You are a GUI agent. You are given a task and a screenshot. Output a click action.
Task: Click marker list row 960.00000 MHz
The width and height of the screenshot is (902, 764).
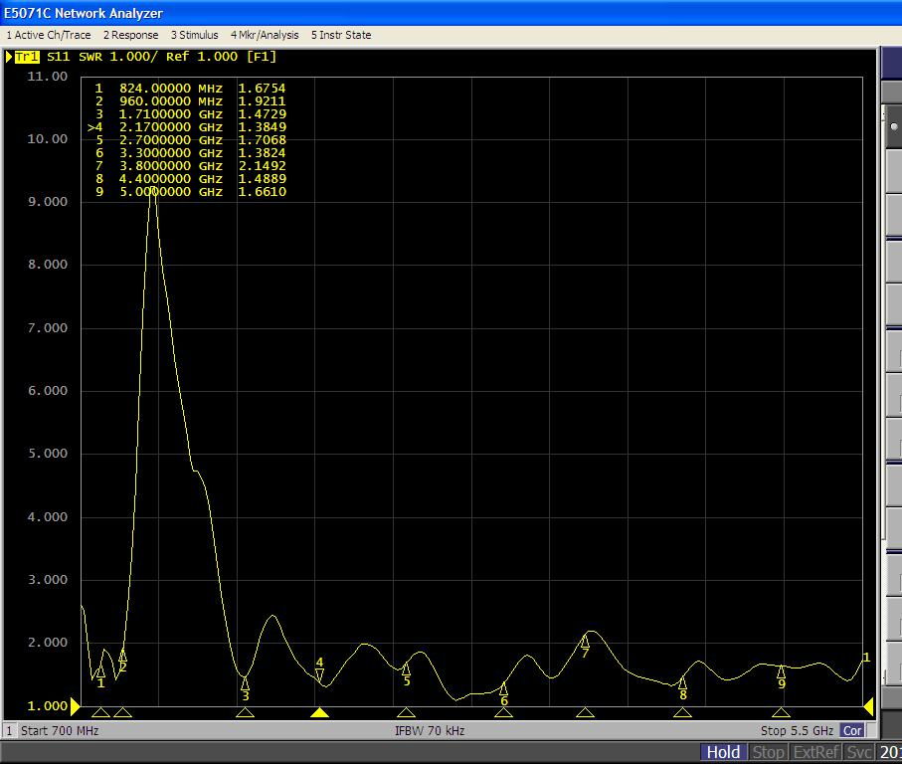[x=190, y=101]
